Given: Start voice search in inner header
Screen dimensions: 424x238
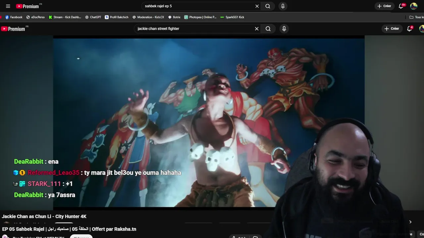Looking at the screenshot, I should tap(284, 29).
